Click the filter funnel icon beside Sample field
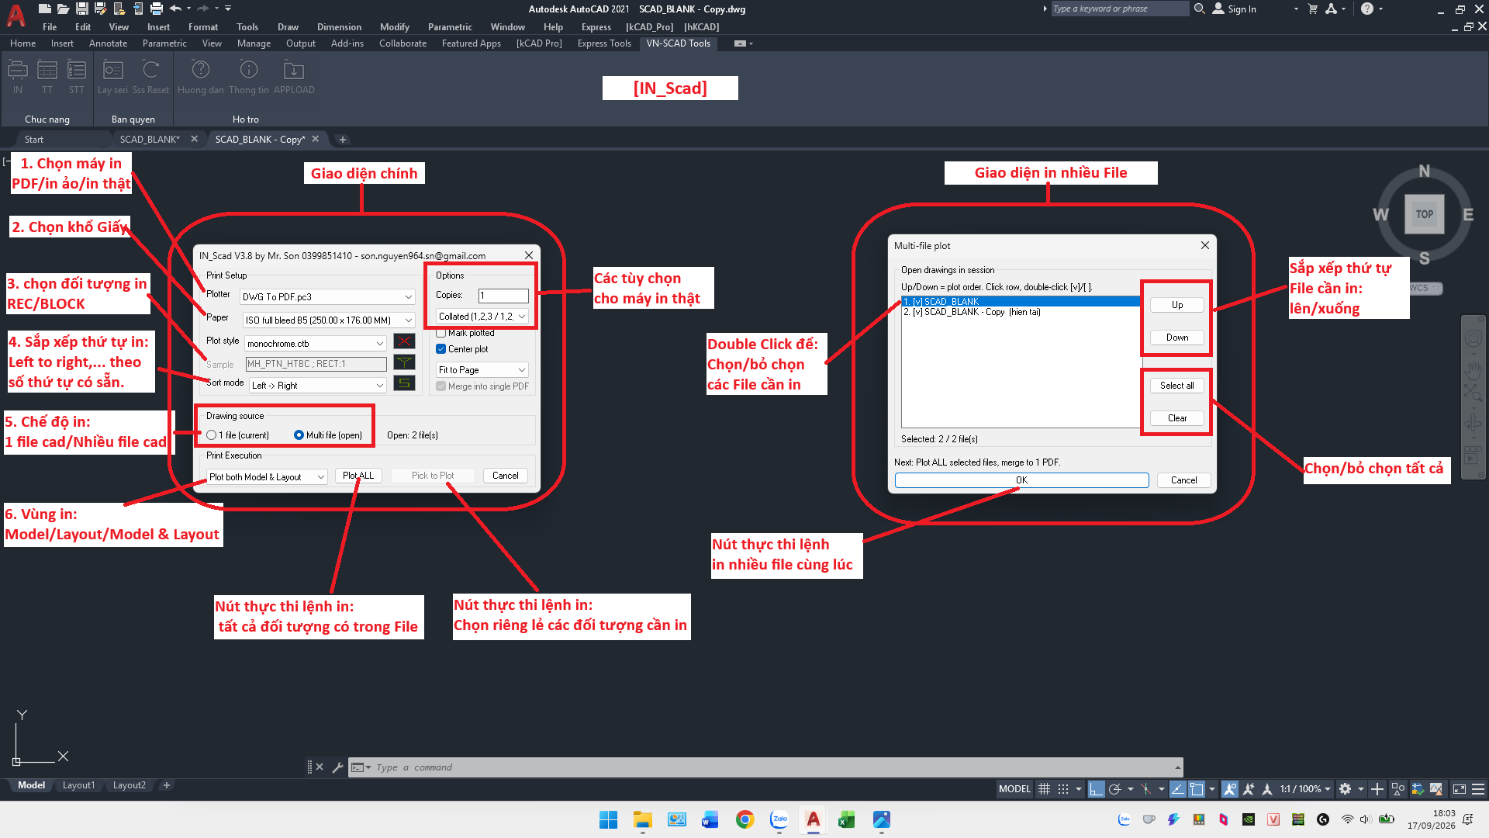The height and width of the screenshot is (838, 1489). tap(404, 362)
